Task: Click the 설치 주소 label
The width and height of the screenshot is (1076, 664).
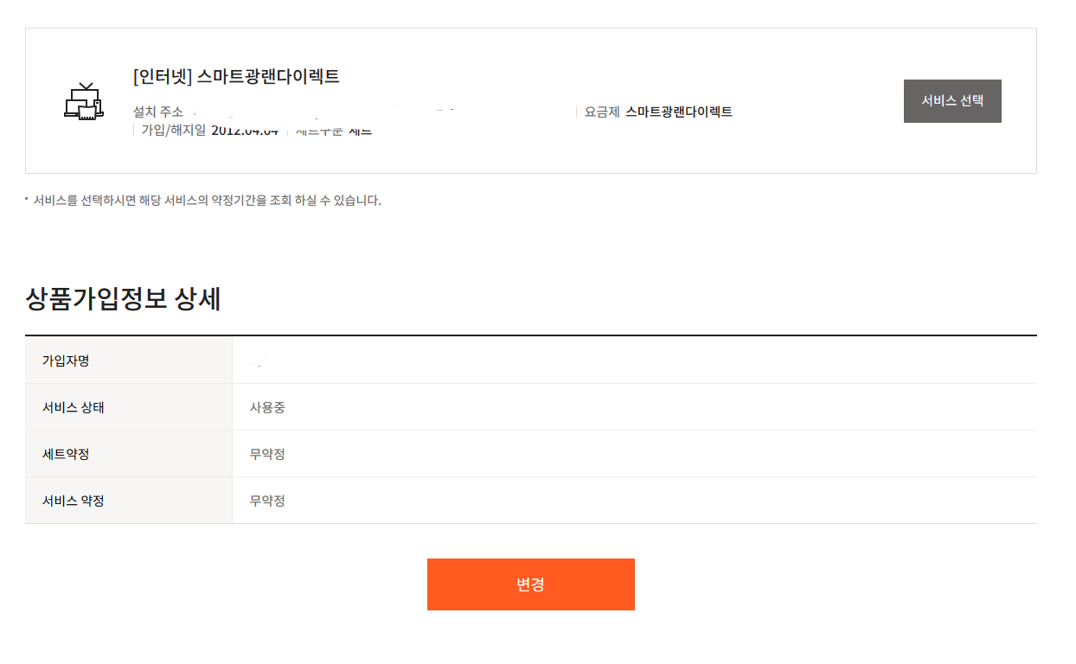Action: tap(158, 112)
